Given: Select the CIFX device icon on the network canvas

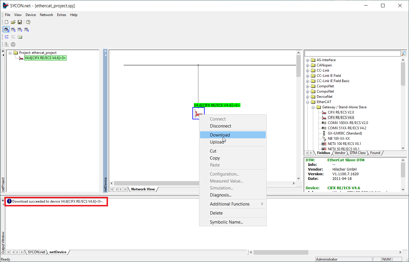Looking at the screenshot, I should (x=198, y=113).
